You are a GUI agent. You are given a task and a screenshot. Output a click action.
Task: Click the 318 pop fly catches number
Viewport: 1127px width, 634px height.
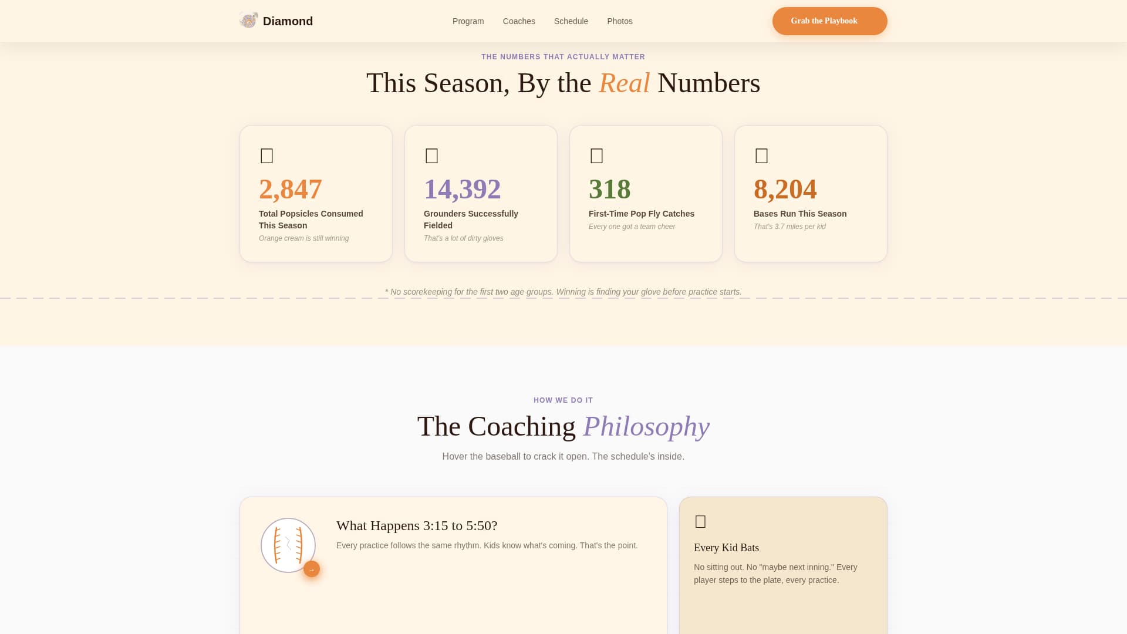[609, 189]
